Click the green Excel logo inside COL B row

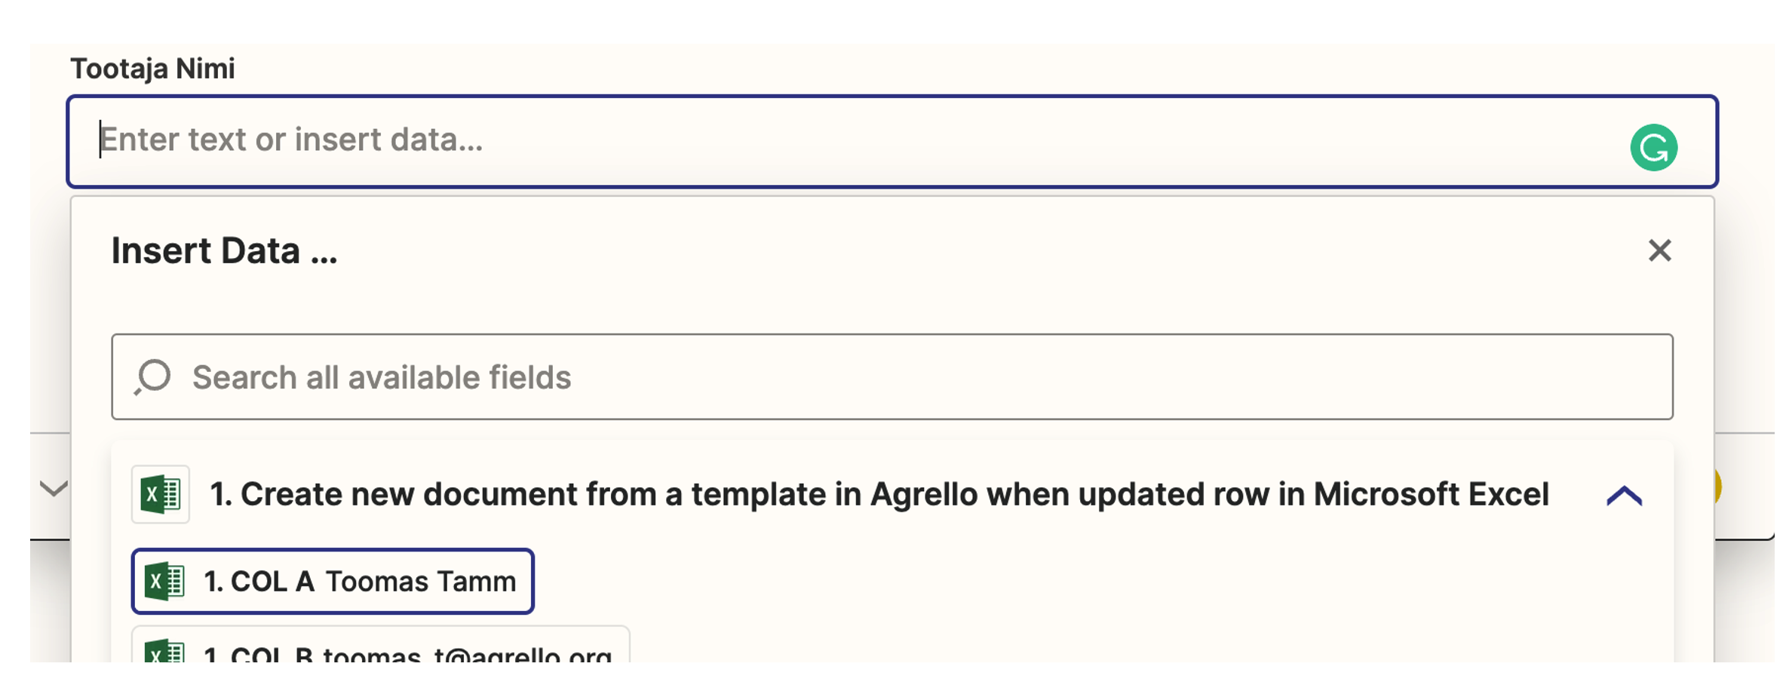coord(166,653)
